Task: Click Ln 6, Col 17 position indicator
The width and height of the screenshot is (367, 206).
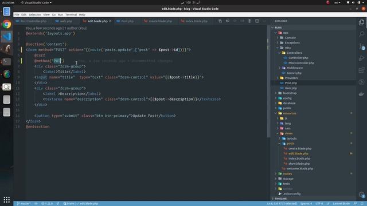Action: [282, 204]
